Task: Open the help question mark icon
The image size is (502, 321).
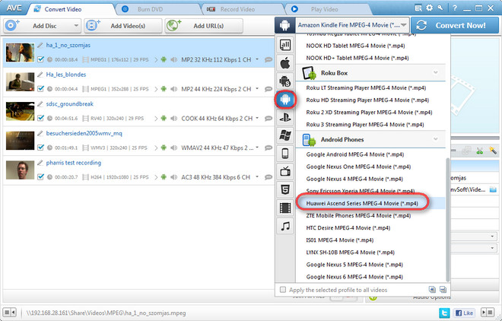Action: (x=455, y=8)
